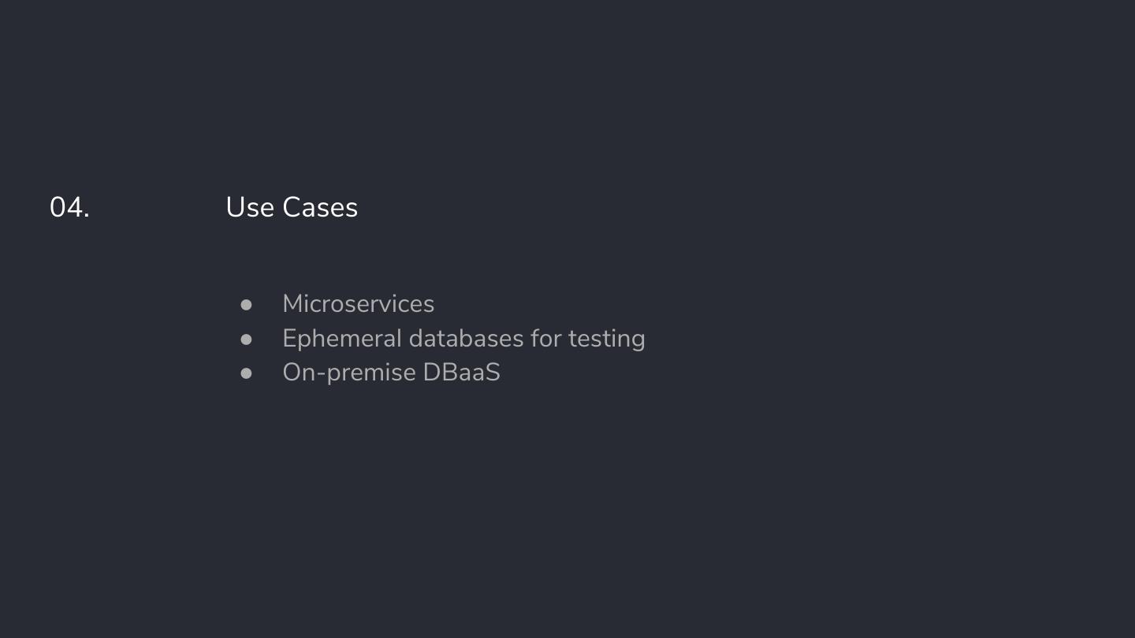Click the word "On-premise" in third bullet
1135x638 pixels.
click(x=348, y=373)
